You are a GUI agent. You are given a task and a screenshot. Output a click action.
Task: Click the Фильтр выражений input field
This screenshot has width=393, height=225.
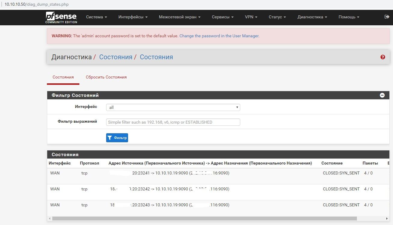173,122
